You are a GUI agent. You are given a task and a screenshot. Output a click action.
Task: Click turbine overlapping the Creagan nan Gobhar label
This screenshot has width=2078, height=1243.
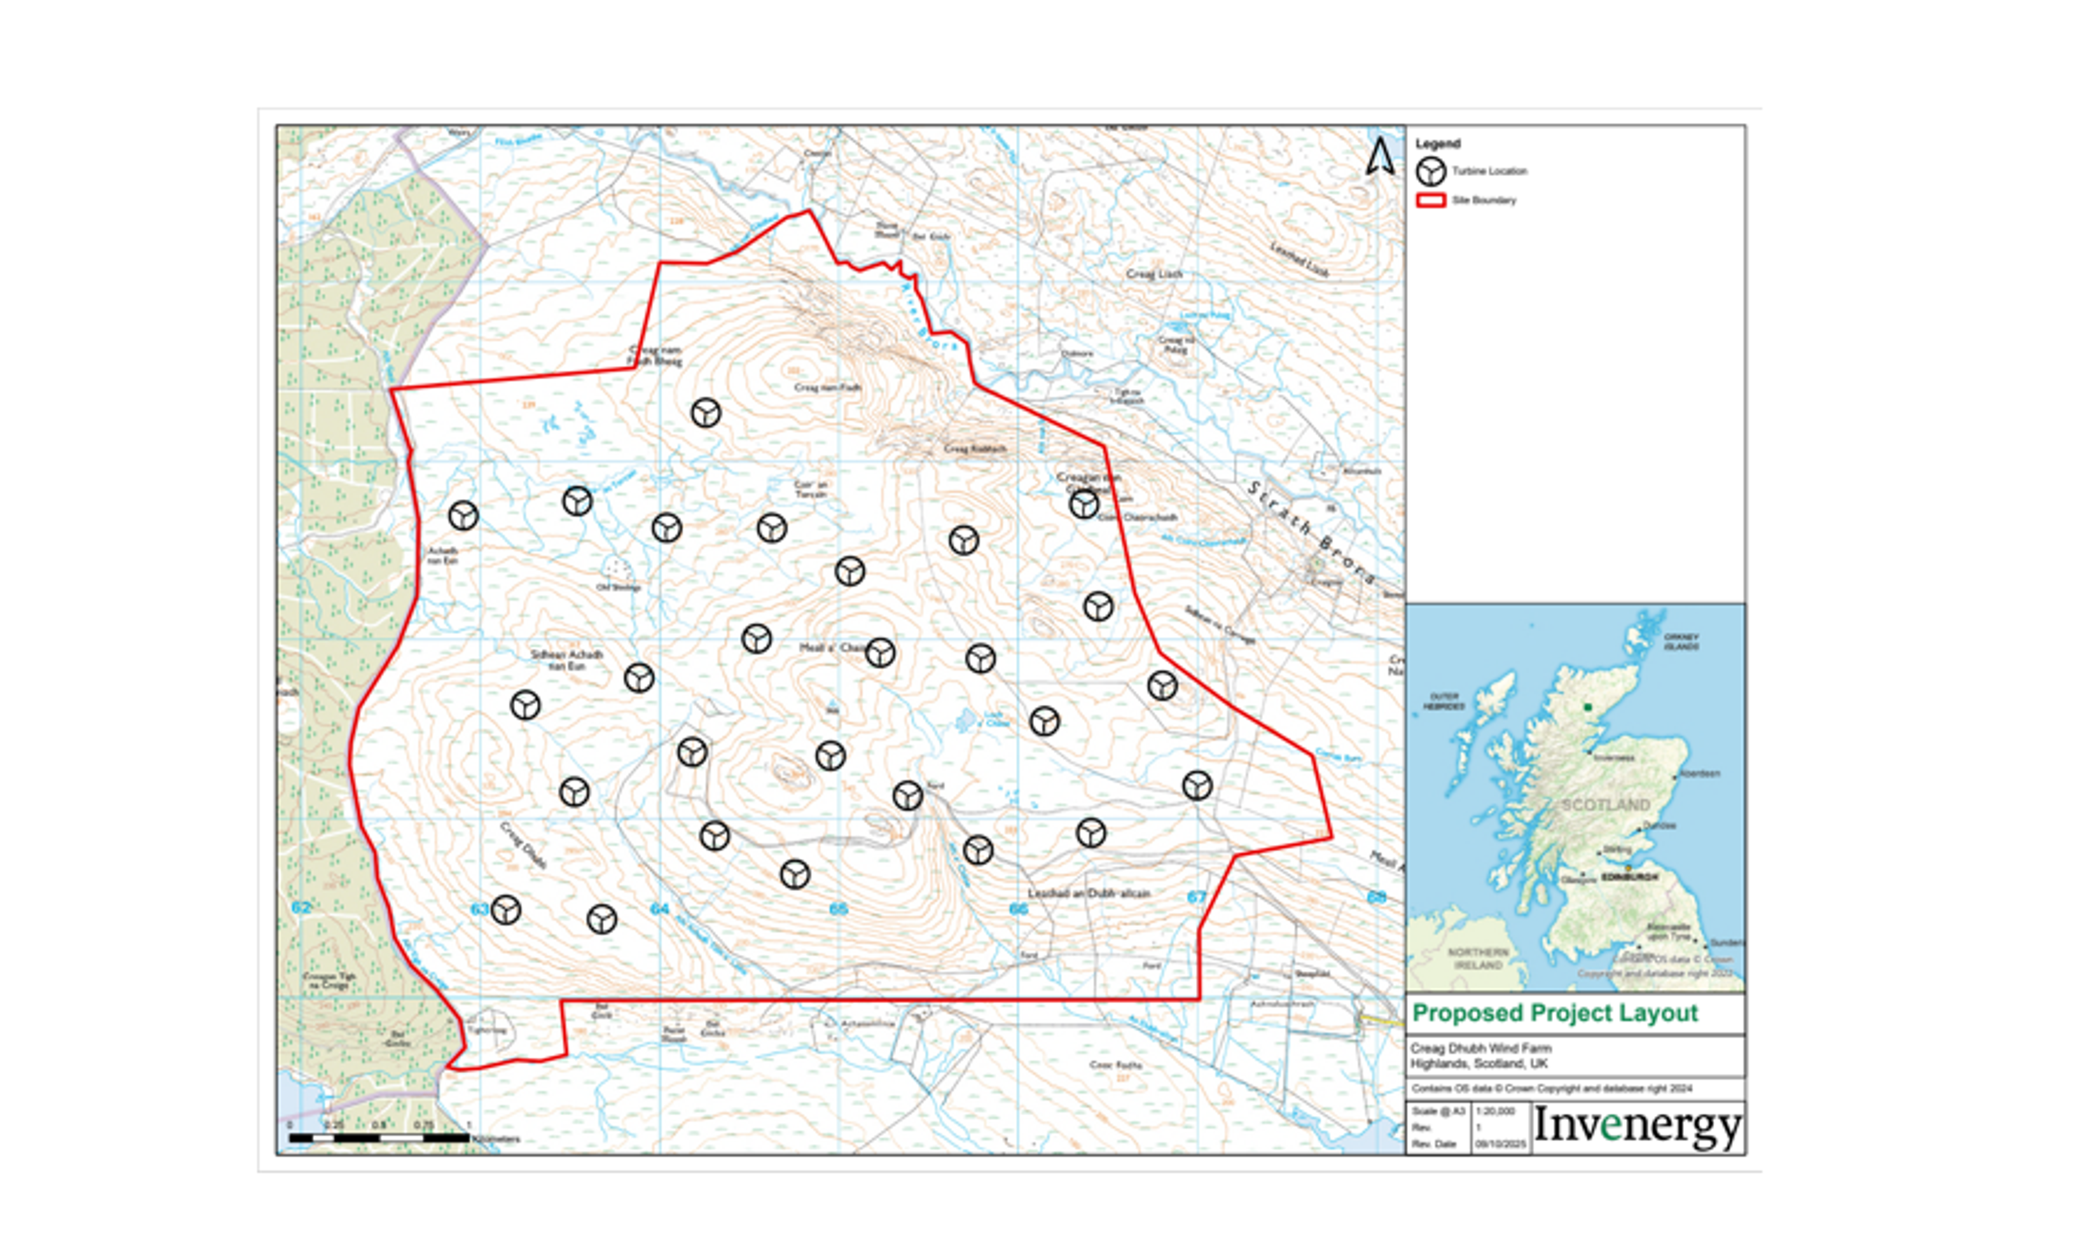pyautogui.click(x=1084, y=504)
